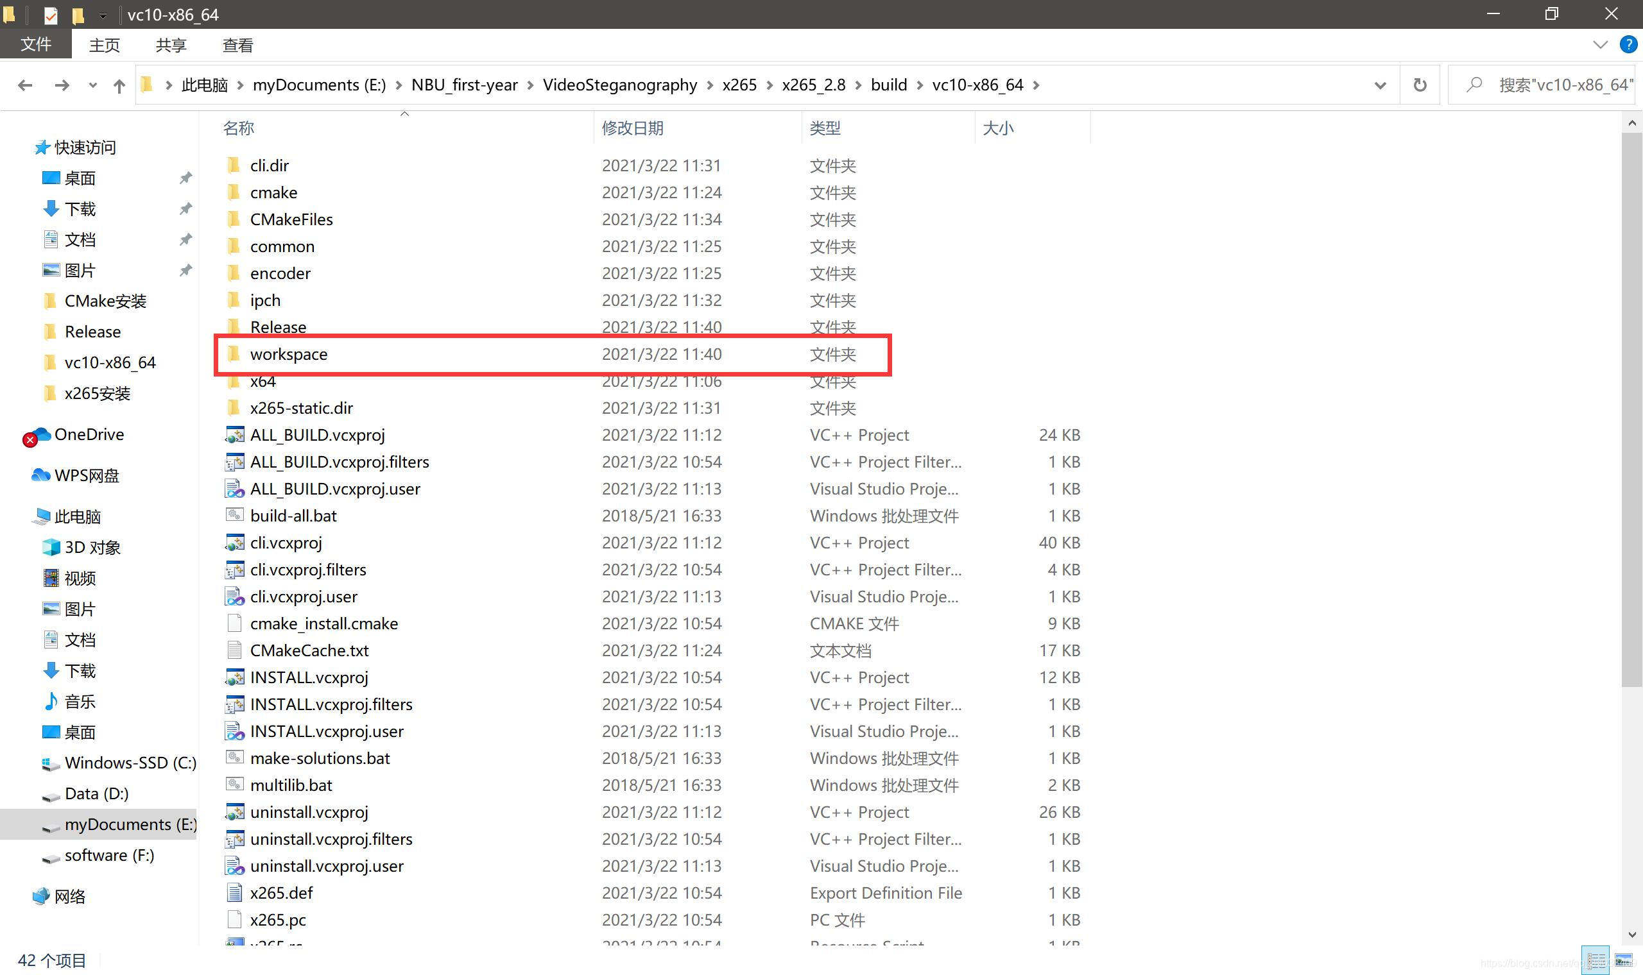Click the build breadcrumb in address bar

point(888,85)
